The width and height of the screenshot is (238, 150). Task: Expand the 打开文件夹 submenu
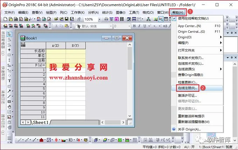pyautogui.click(x=197, y=50)
